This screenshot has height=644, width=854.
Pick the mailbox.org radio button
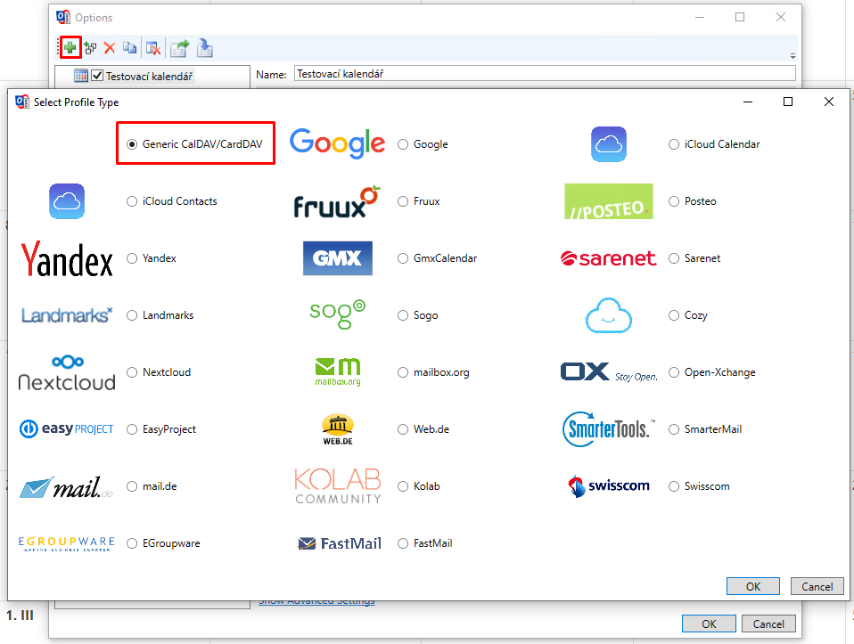pos(403,372)
